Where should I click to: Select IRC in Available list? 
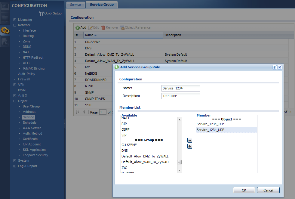(x=149, y=168)
